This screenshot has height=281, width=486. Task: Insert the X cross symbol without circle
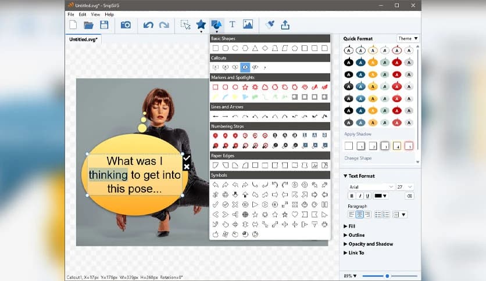coord(235,204)
